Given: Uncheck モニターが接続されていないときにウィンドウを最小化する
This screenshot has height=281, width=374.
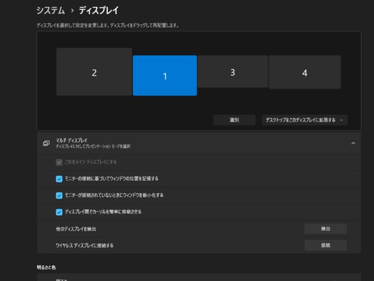Looking at the screenshot, I should click(x=59, y=195).
